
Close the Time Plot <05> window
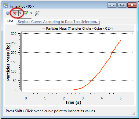coord(132,5)
